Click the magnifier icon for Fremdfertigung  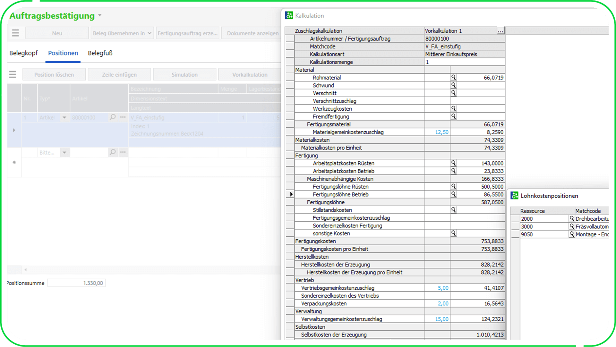[453, 116]
